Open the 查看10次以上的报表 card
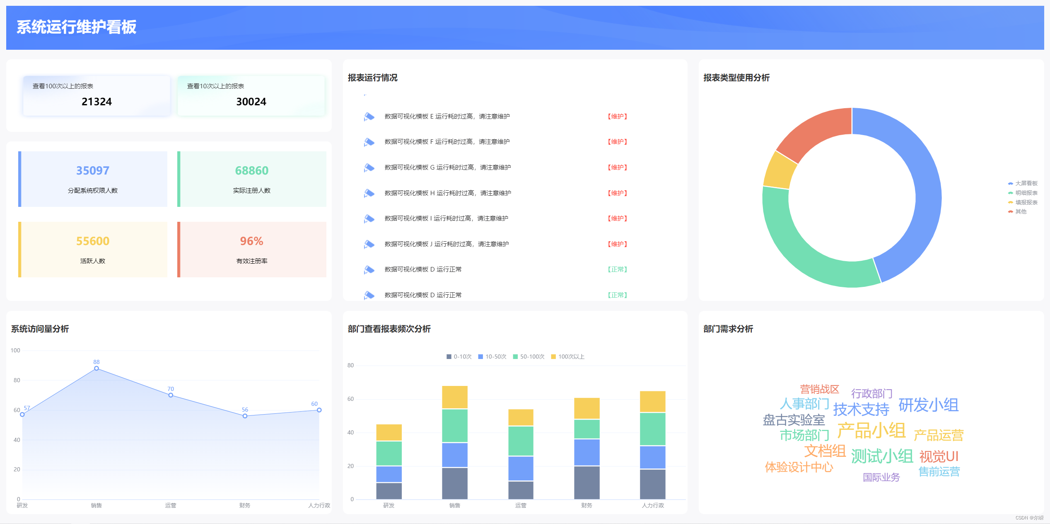Screen dimensions: 1050x524 tap(251, 95)
